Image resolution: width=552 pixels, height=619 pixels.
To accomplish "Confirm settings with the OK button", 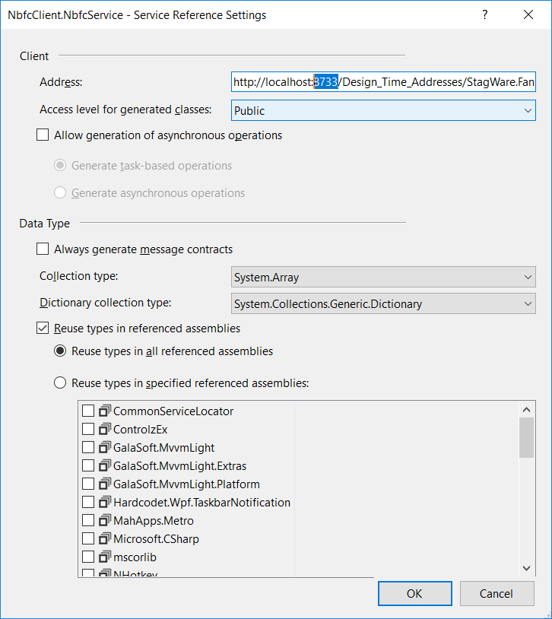I will pos(414,593).
